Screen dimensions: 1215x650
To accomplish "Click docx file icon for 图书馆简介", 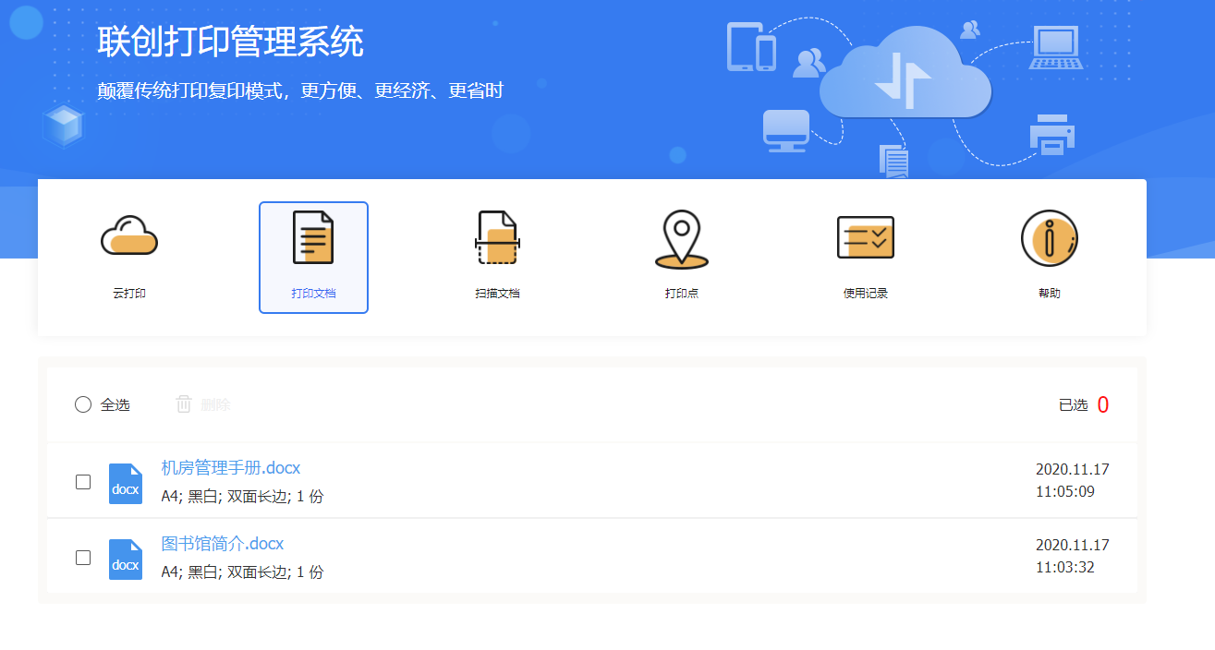I will click(126, 560).
